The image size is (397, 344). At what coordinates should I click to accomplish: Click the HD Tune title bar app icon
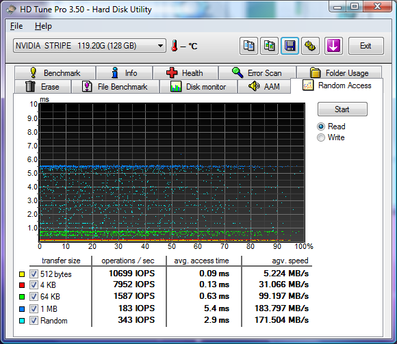[11, 10]
